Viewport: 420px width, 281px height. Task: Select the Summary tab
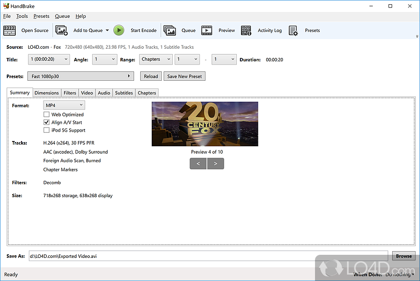[20, 92]
